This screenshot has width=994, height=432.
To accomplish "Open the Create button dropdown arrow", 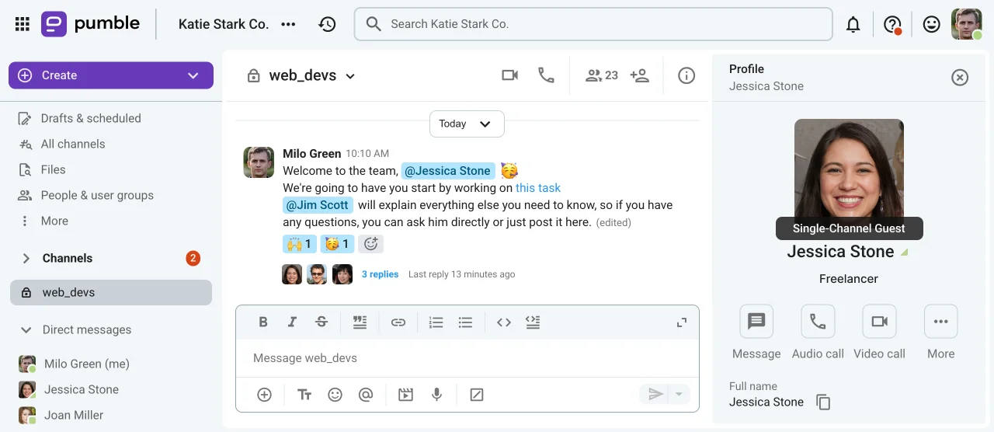I will pos(193,75).
